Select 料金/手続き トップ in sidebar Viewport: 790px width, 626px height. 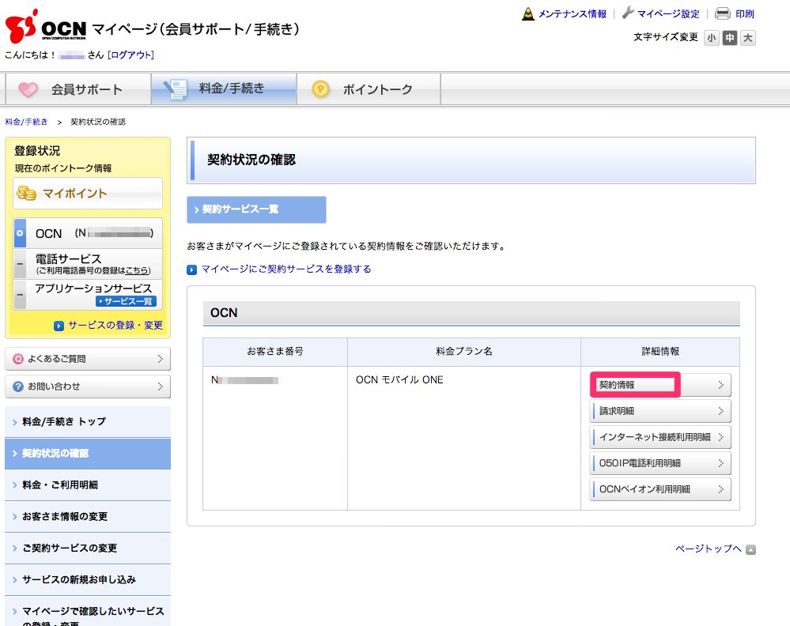[88, 421]
